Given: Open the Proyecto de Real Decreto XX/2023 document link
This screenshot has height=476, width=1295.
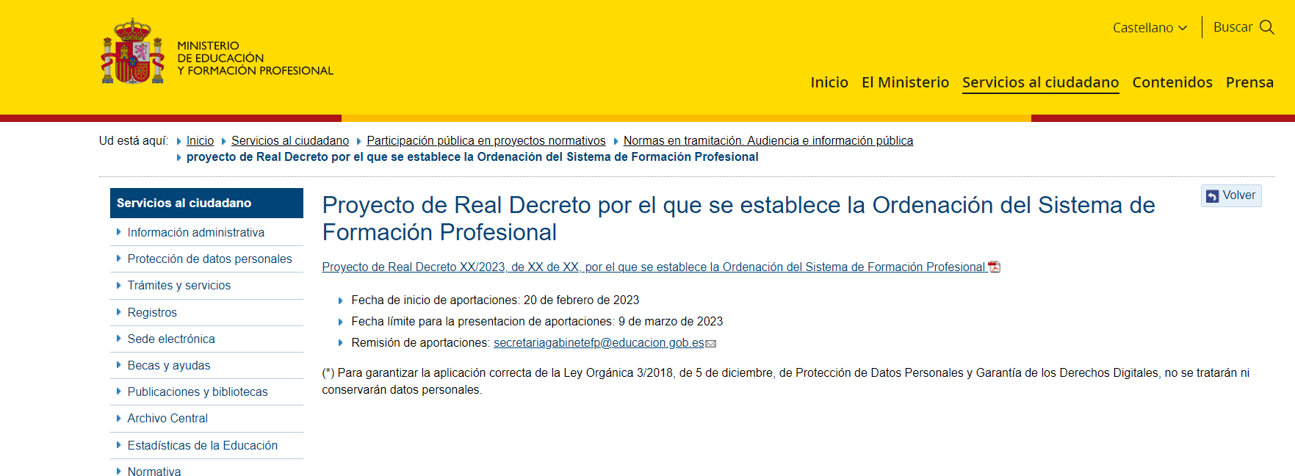Looking at the screenshot, I should pyautogui.click(x=653, y=267).
